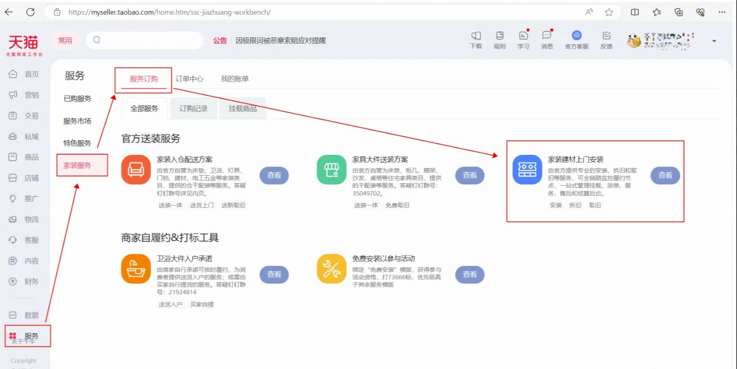Click the 卫浴大件入户承诺 orange icon

136,269
